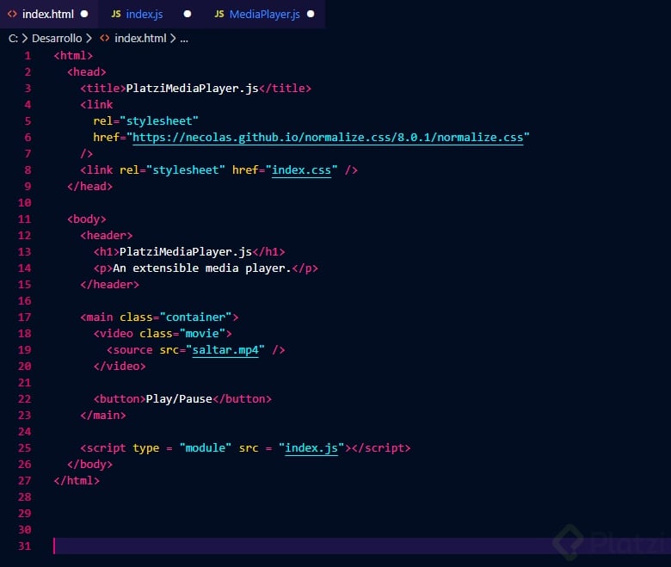Click line number 25 in gutter
This screenshot has width=671, height=567.
click(x=24, y=448)
